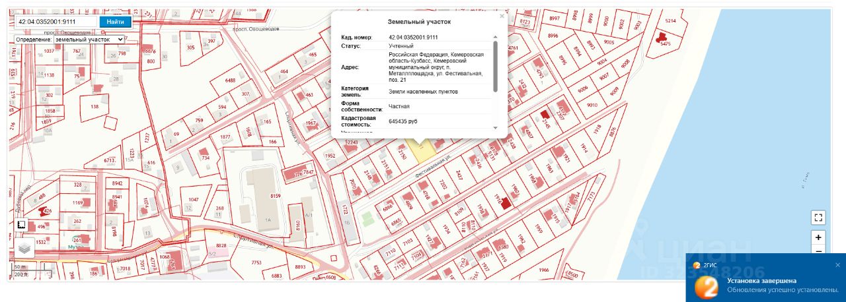This screenshot has height=302, width=846.
Task: Open the map layers switcher
Action: [24, 248]
